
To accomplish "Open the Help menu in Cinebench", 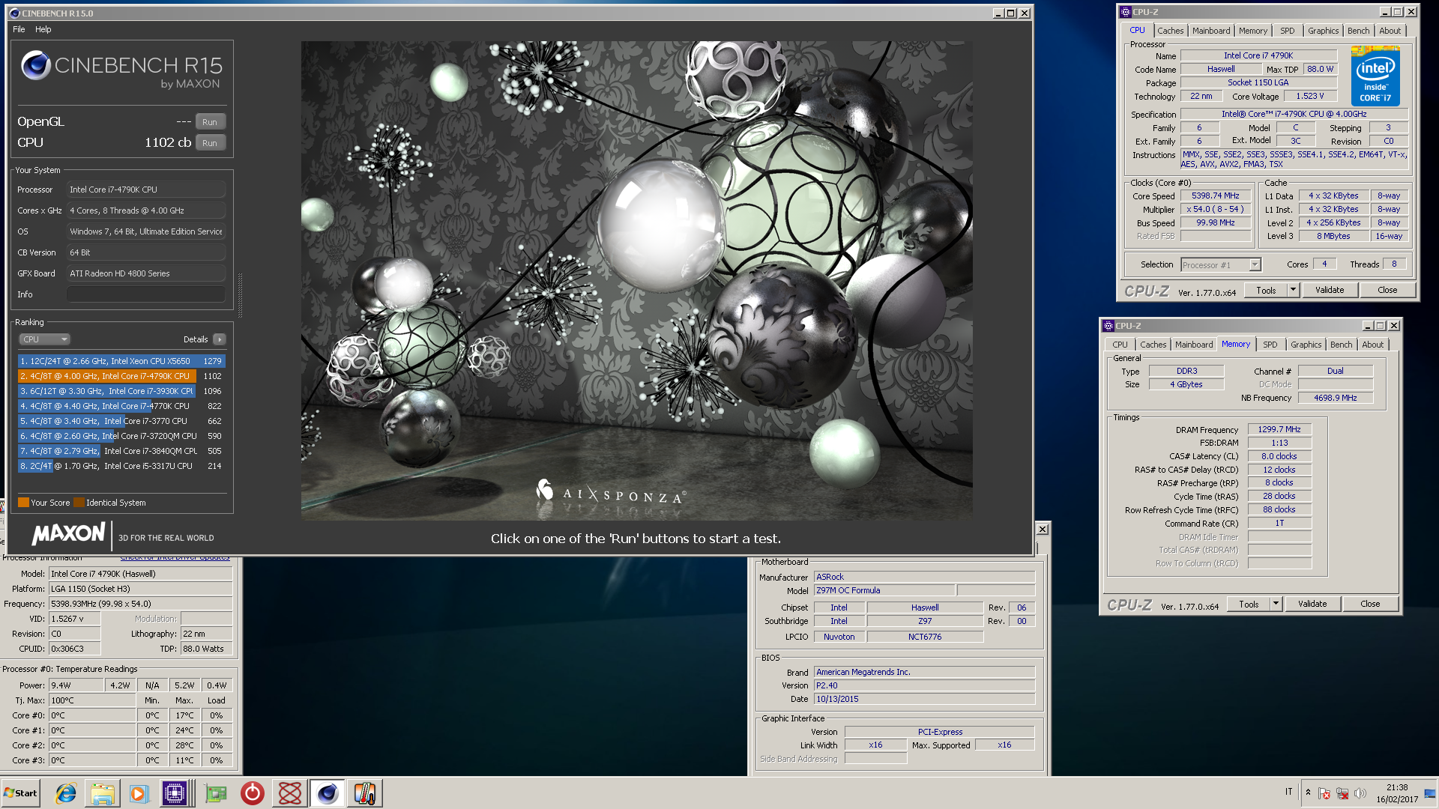I will click(x=43, y=29).
